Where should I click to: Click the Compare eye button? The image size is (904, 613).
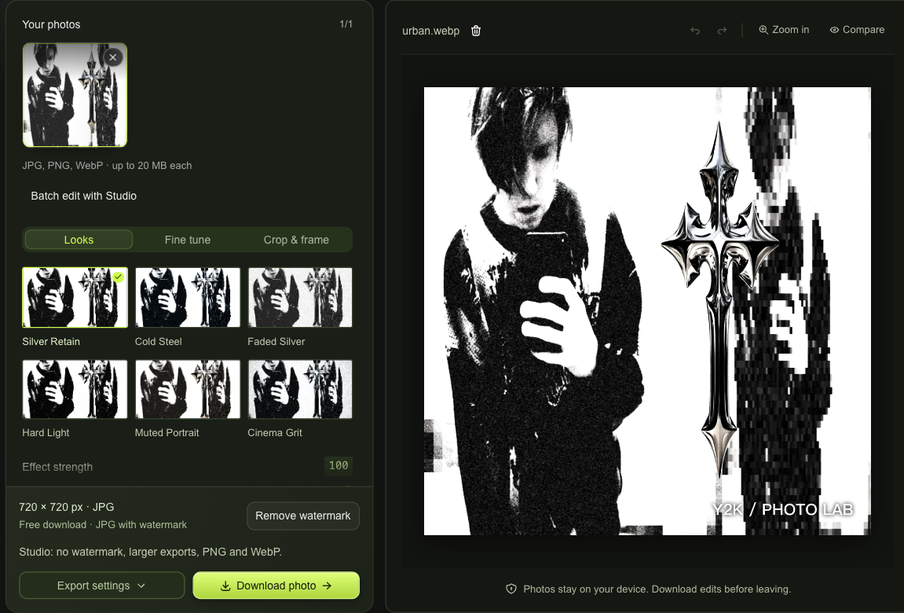857,29
